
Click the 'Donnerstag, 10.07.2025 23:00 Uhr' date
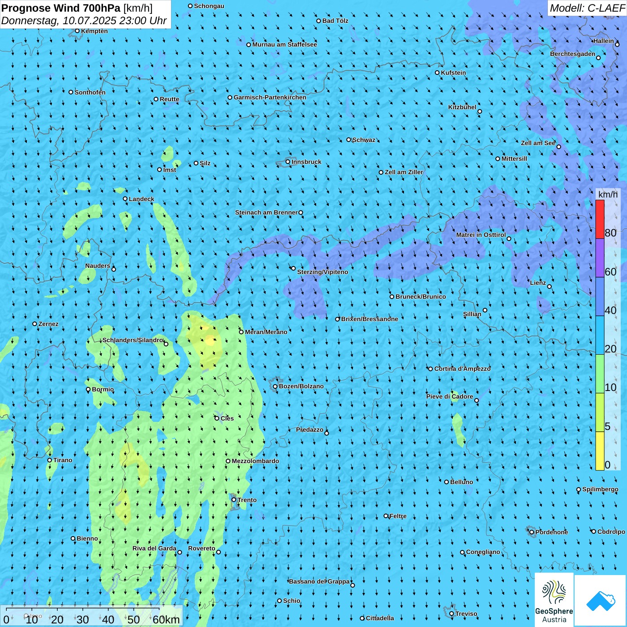84,21
